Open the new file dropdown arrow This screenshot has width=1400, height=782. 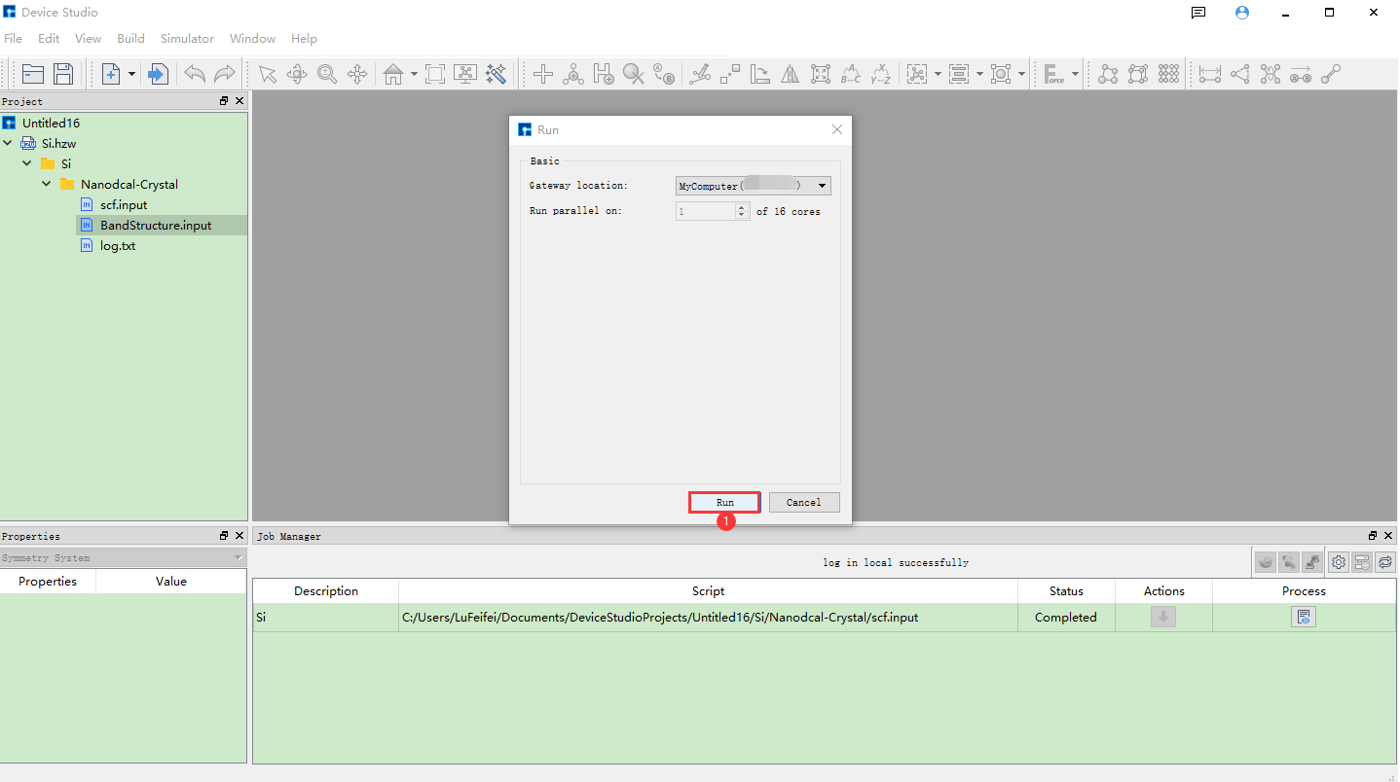click(131, 74)
